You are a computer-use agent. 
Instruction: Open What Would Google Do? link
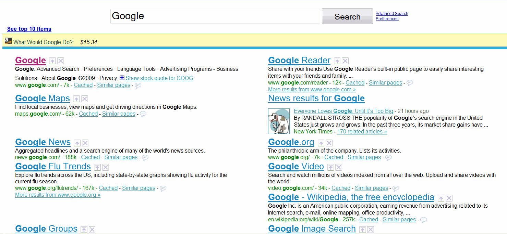[43, 42]
